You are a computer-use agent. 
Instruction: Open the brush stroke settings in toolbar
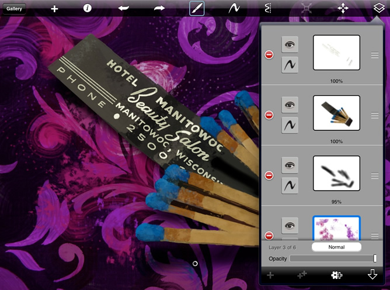click(234, 8)
